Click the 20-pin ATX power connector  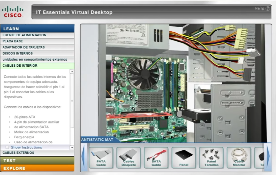pos(240,39)
